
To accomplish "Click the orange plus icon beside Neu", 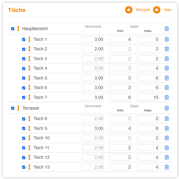I will pos(157,10).
